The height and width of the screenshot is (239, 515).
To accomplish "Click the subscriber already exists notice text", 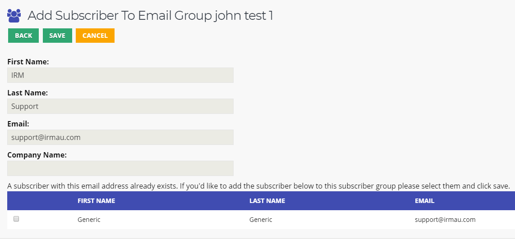I will coord(258,186).
